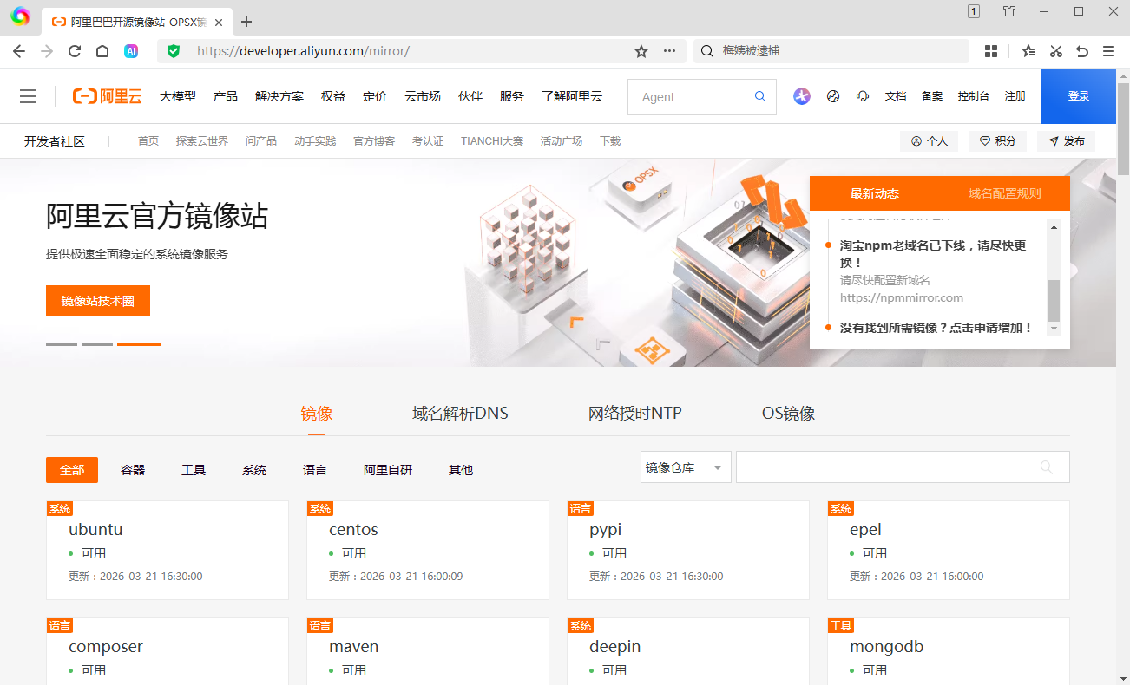Open the browser extensions grid icon
Image resolution: width=1130 pixels, height=685 pixels.
(991, 51)
